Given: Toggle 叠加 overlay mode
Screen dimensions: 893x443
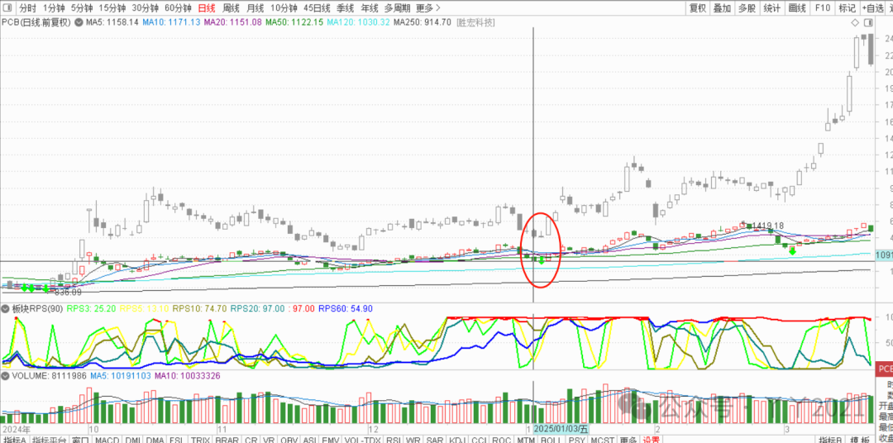Looking at the screenshot, I should [722, 8].
